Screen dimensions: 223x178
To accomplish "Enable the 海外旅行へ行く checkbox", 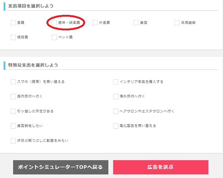I will pyautogui.click(x=116, y=96).
